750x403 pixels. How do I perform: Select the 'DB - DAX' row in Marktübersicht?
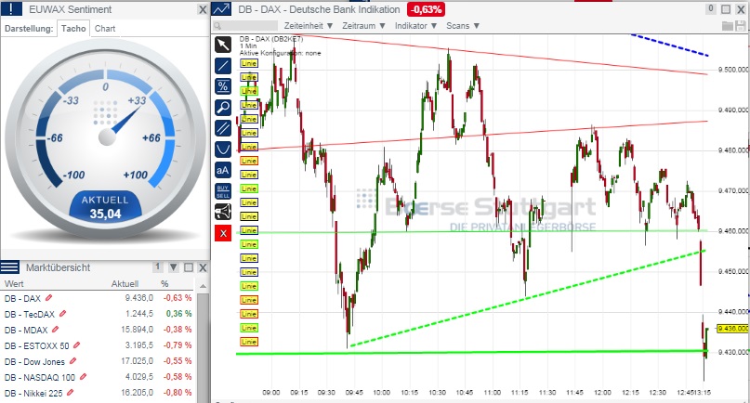click(x=99, y=298)
